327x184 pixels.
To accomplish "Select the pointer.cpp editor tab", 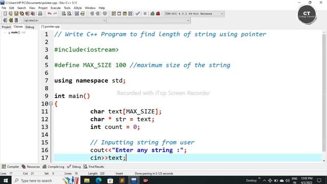I will (x=50, y=27).
